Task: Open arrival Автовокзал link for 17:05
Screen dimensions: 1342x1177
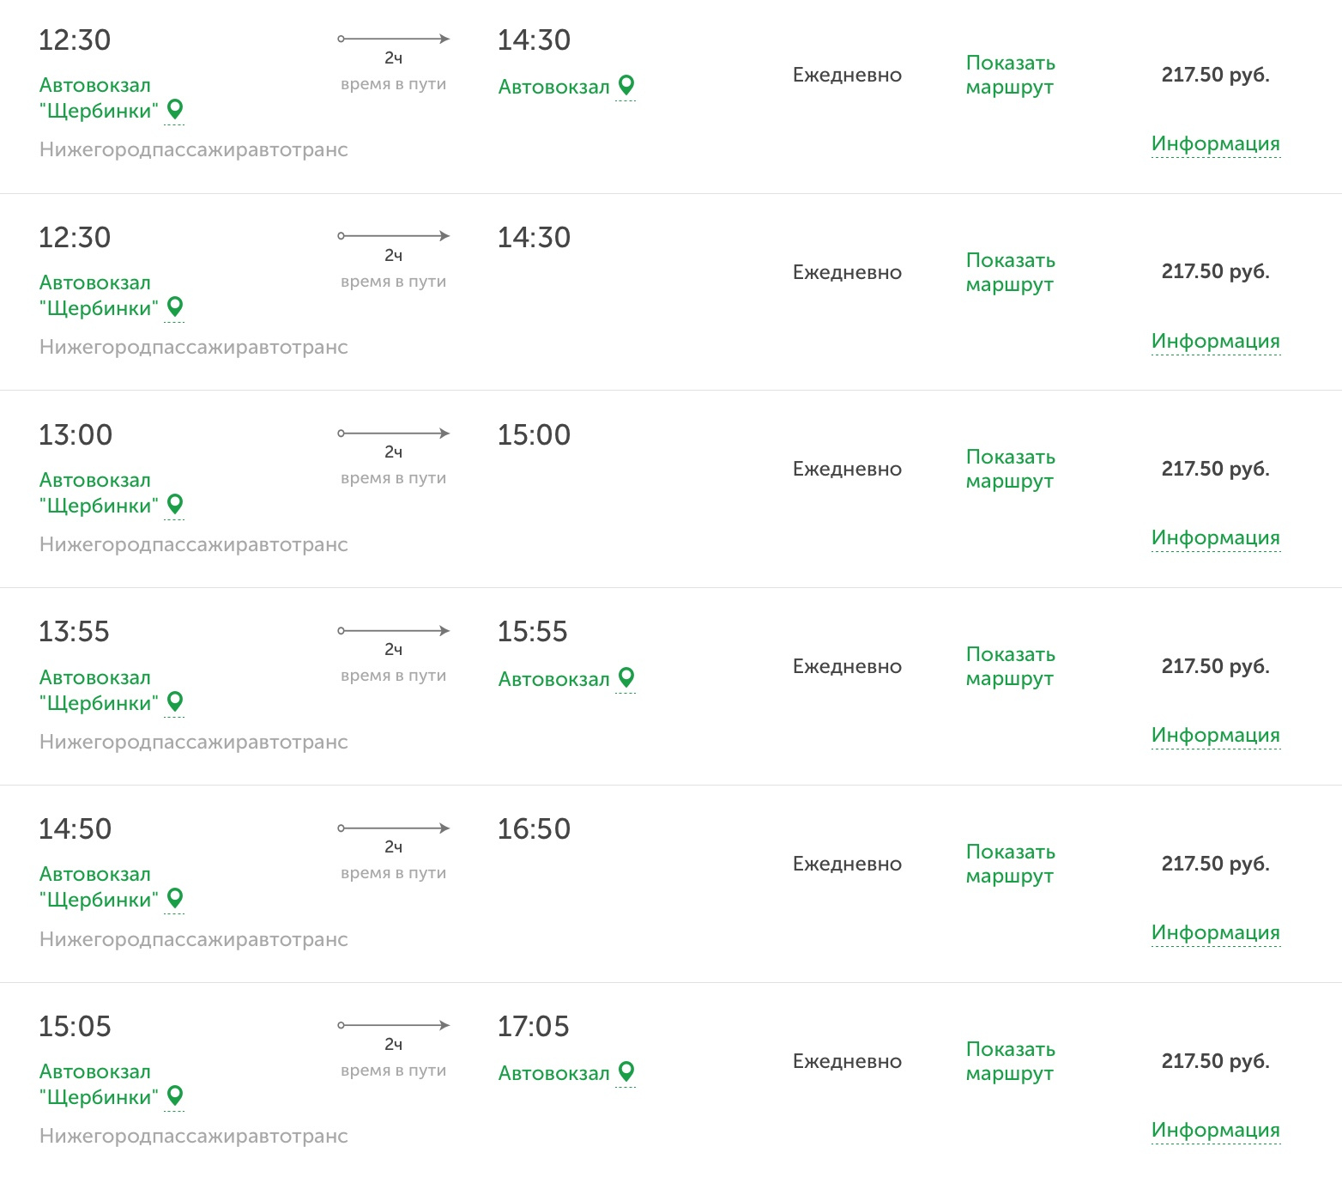Action: (x=553, y=1073)
